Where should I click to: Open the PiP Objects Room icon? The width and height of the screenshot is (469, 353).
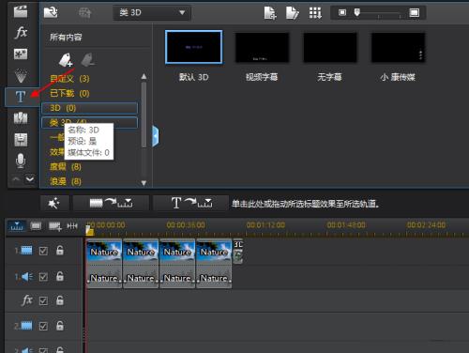(x=21, y=54)
